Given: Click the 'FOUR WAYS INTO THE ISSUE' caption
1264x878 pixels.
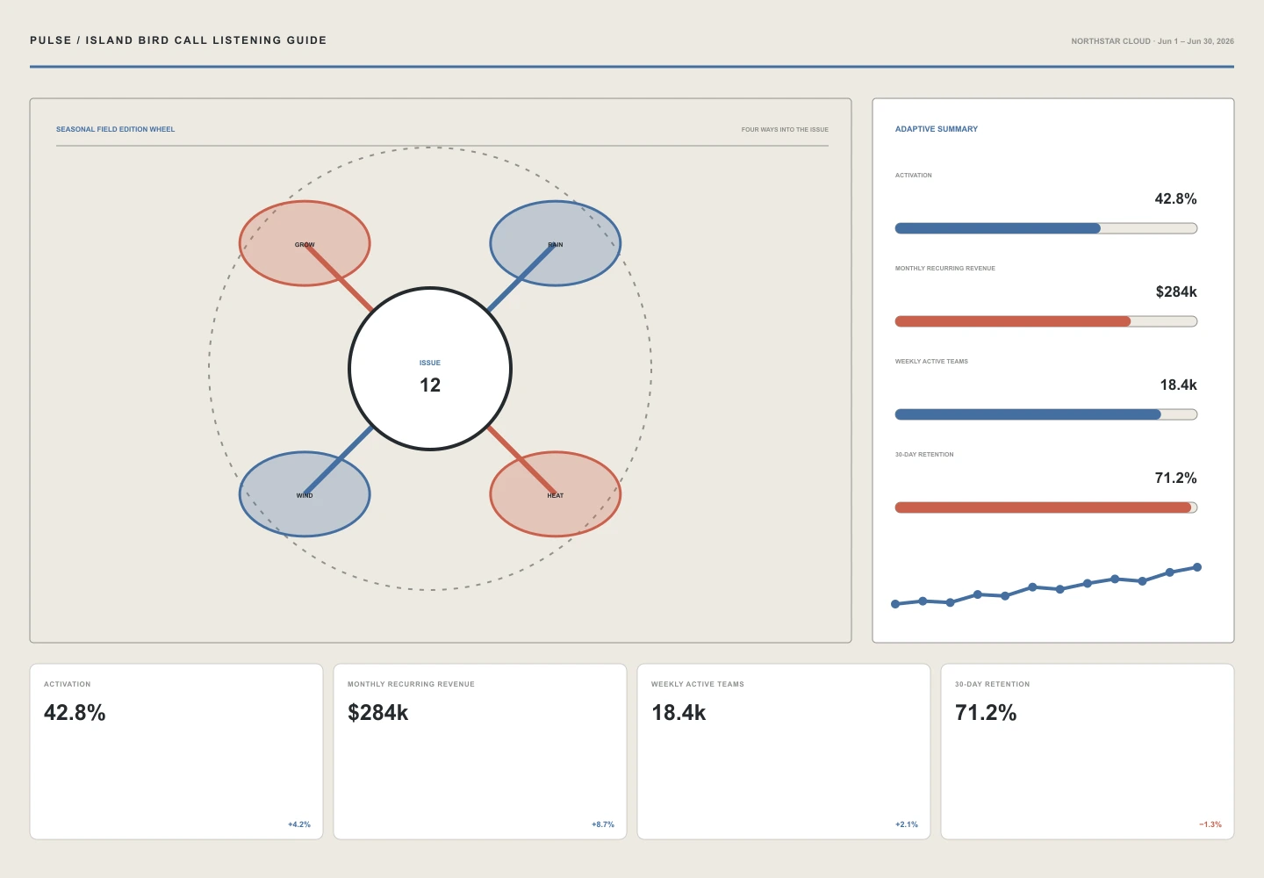Looking at the screenshot, I should 785,129.
